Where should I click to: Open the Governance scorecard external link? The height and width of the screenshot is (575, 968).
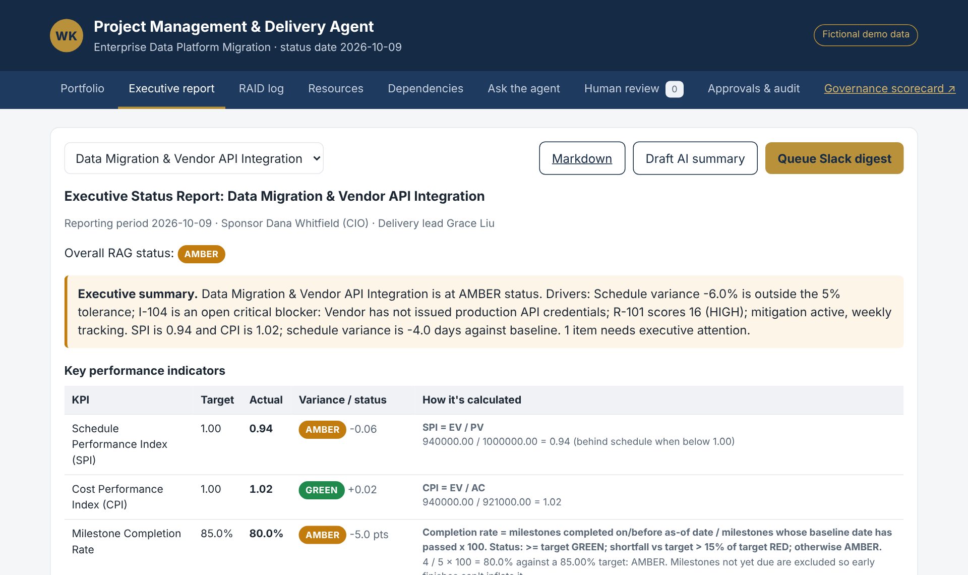pyautogui.click(x=889, y=89)
